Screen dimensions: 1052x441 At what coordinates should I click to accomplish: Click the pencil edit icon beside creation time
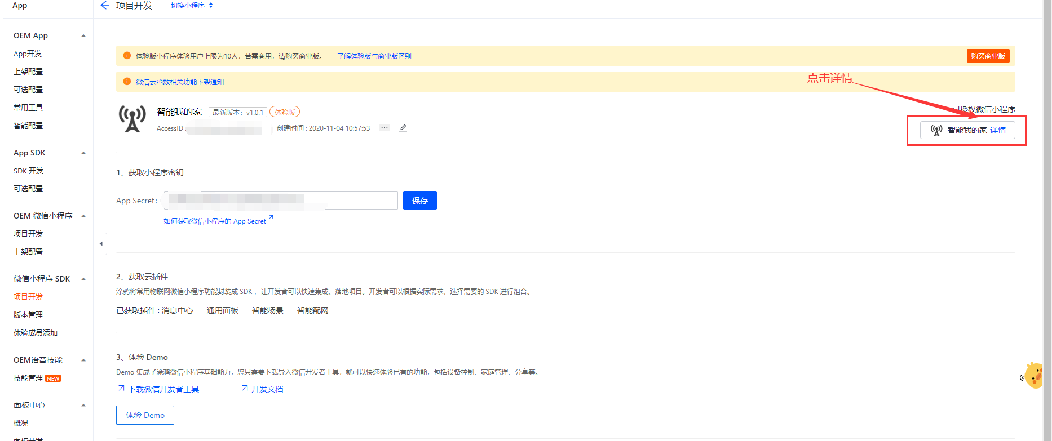point(403,128)
